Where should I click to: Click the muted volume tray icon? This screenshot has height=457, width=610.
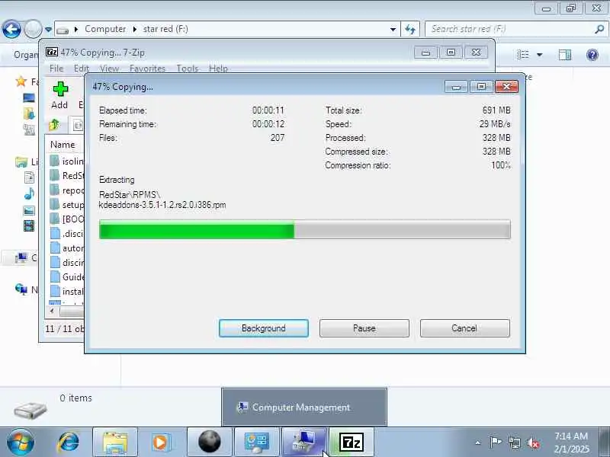(533, 443)
